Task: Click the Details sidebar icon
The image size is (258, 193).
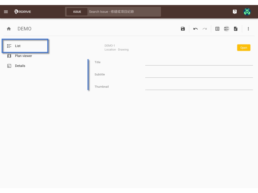Action: pyautogui.click(x=9, y=66)
